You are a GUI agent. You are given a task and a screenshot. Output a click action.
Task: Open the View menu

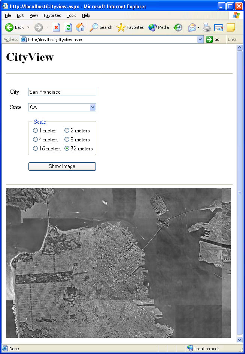pos(34,15)
